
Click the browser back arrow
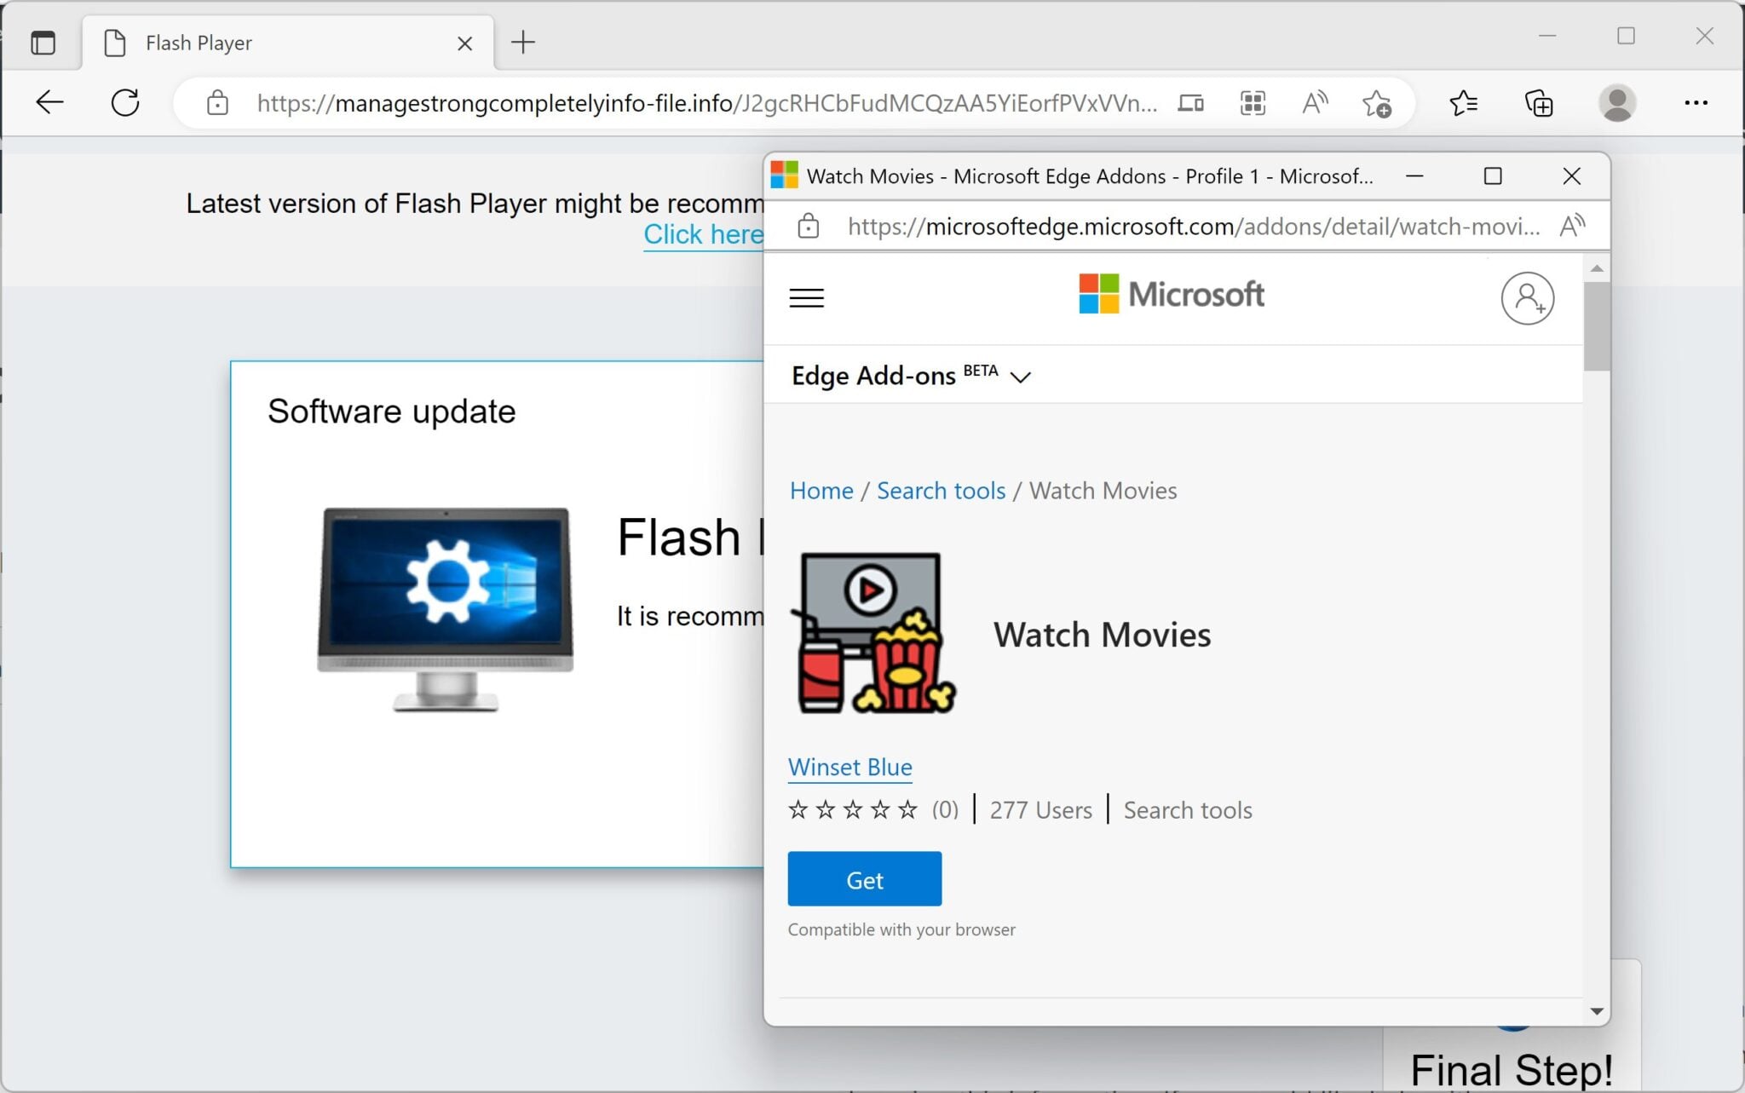pos(49,102)
